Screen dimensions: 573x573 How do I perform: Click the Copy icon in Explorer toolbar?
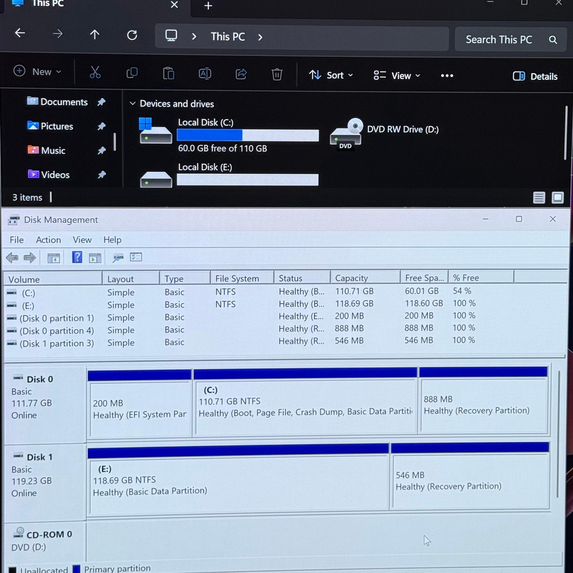tap(132, 73)
